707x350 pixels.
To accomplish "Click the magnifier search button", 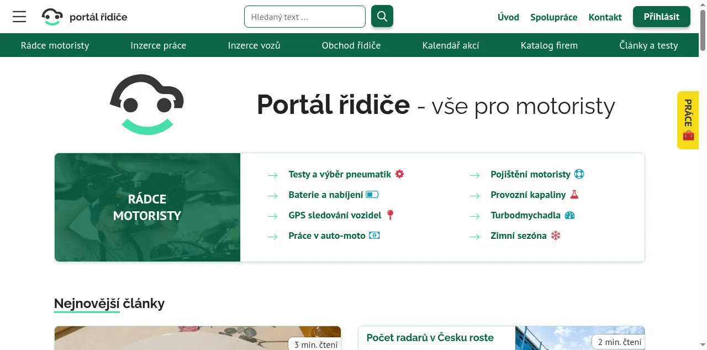I will coord(382,17).
